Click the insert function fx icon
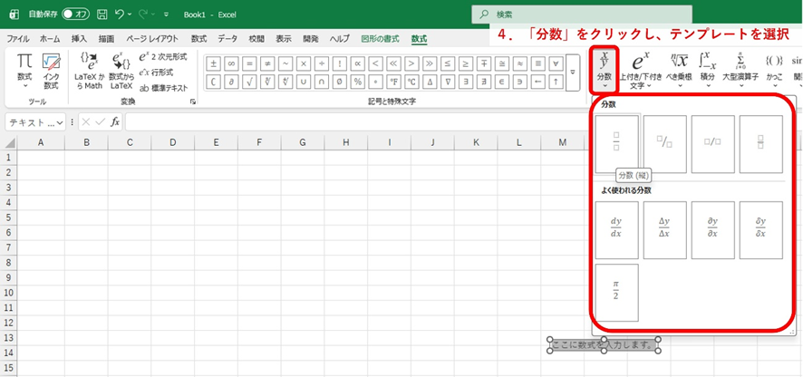The height and width of the screenshot is (377, 803). (x=115, y=122)
